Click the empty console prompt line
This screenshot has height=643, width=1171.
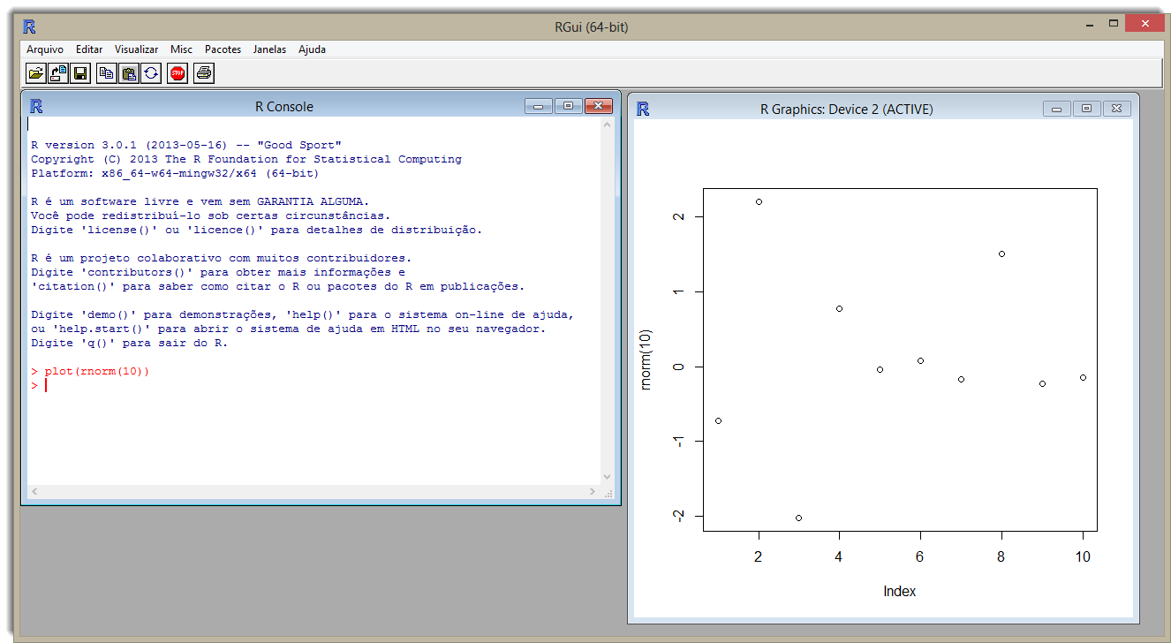314,385
